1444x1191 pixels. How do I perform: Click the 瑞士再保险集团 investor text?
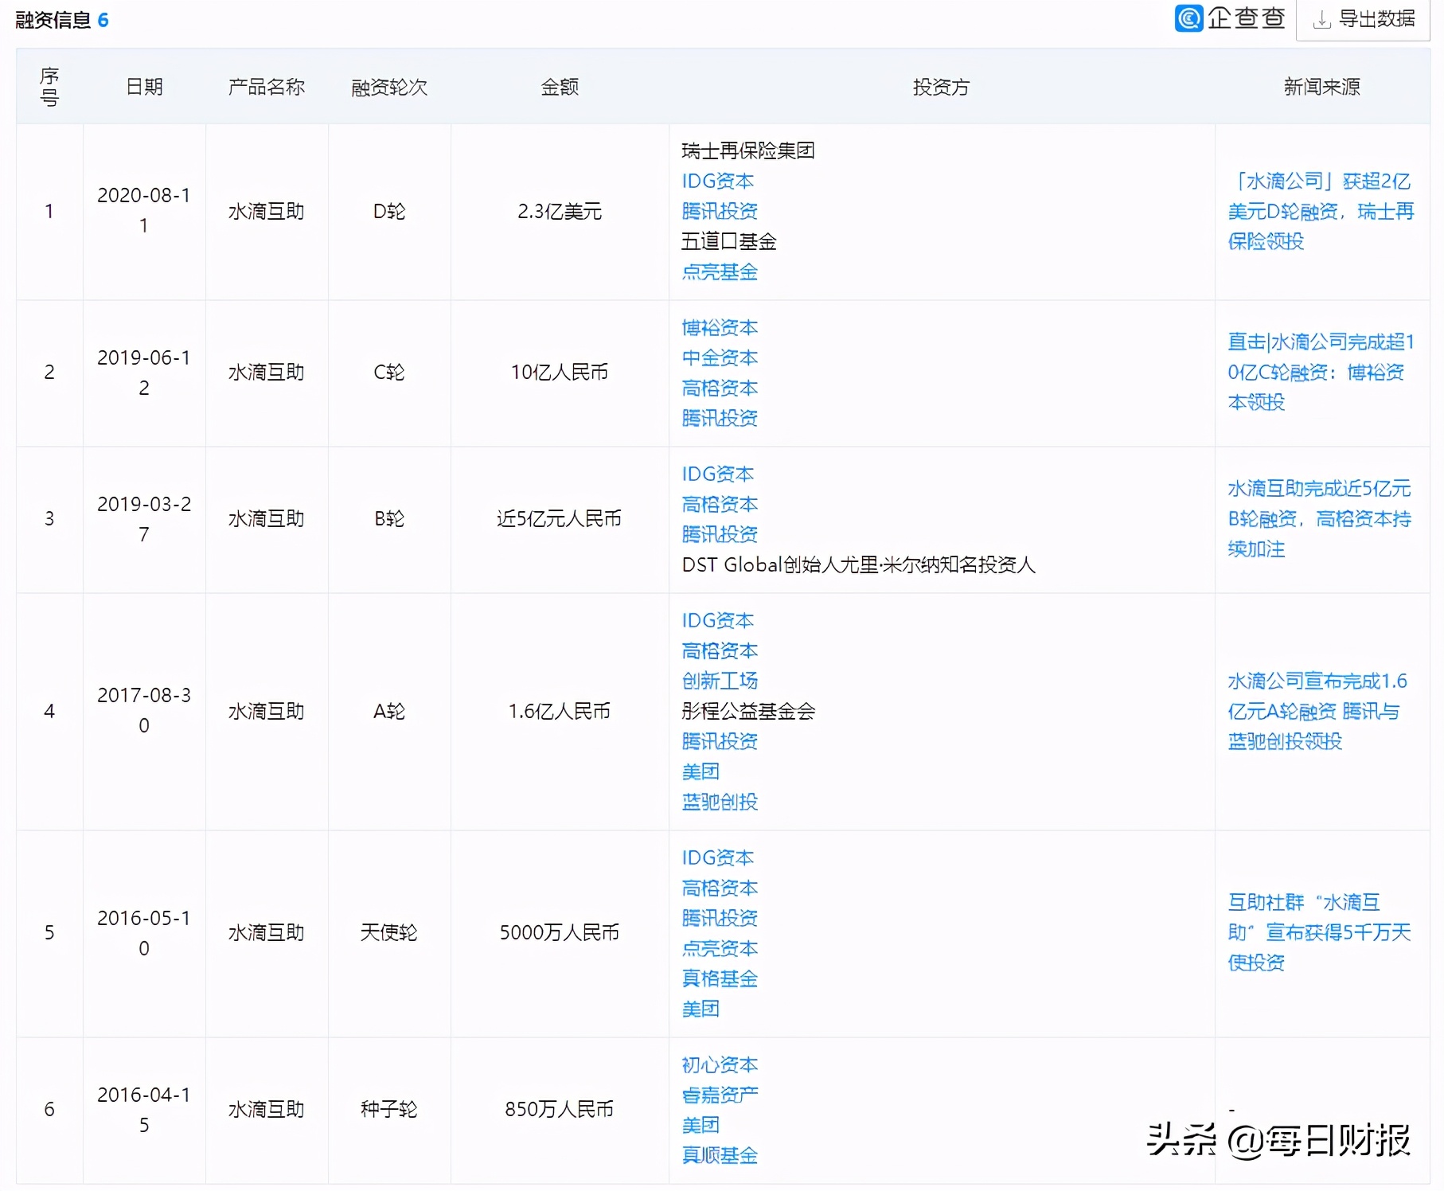tap(748, 150)
